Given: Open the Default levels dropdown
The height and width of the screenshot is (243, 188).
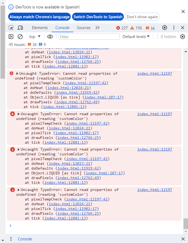Looking at the screenshot, I should (136, 36).
